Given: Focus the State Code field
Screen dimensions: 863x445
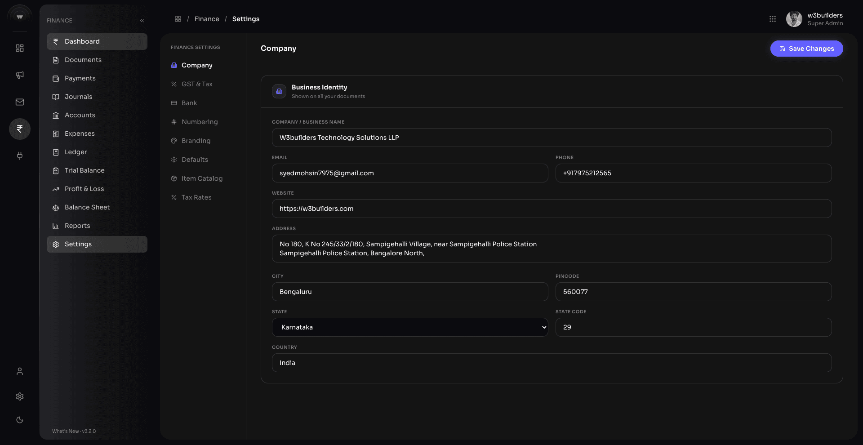Looking at the screenshot, I should (x=694, y=327).
